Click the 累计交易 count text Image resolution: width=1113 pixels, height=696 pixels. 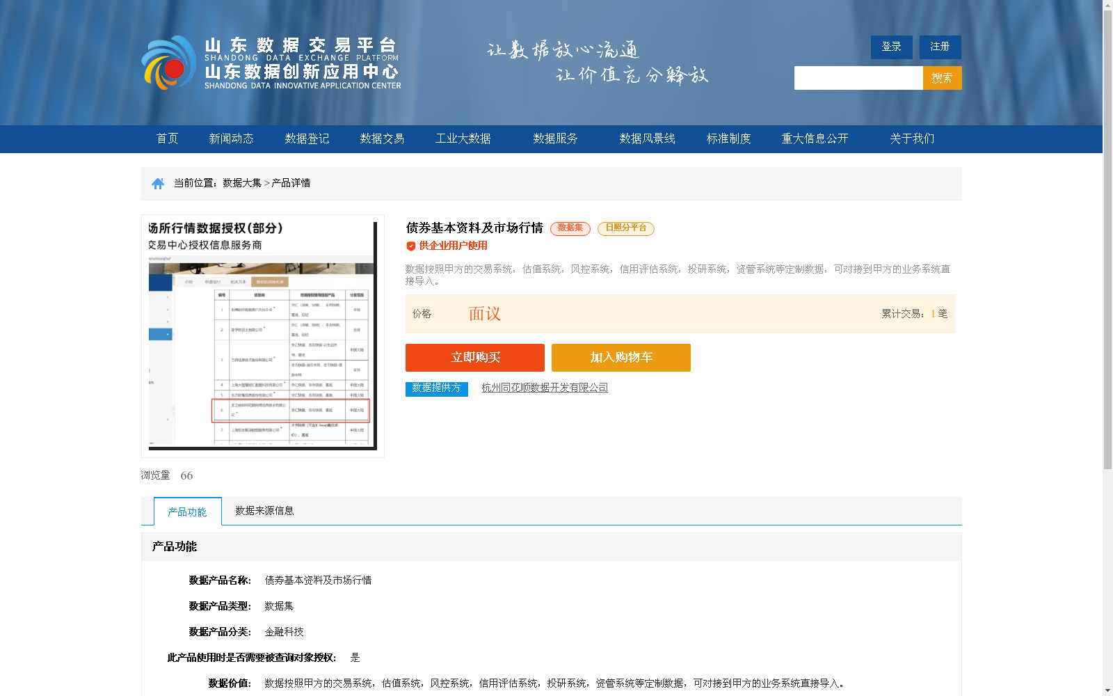[x=915, y=314]
